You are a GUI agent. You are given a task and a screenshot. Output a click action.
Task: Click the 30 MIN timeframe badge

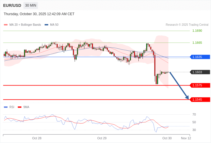pos(30,5)
